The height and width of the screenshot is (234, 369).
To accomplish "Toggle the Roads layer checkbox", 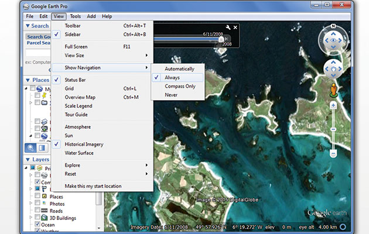I will pos(37,209).
